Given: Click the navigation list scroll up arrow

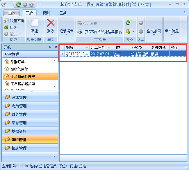Looking at the screenshot, I should point(54,61).
